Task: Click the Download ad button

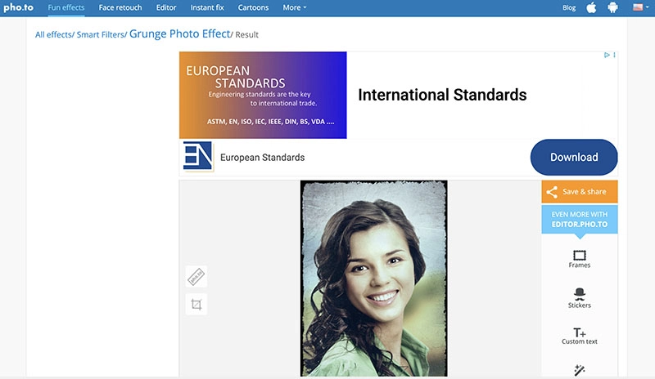Action: [574, 157]
